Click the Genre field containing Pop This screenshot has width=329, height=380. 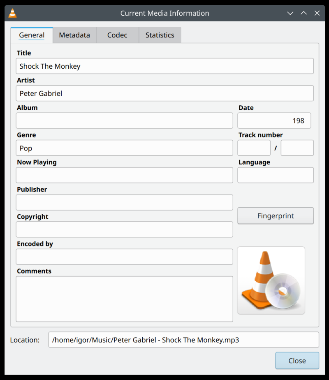point(125,148)
